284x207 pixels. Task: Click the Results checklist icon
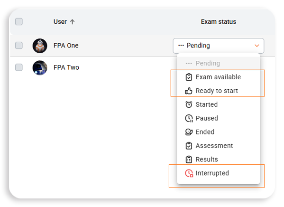coord(189,160)
